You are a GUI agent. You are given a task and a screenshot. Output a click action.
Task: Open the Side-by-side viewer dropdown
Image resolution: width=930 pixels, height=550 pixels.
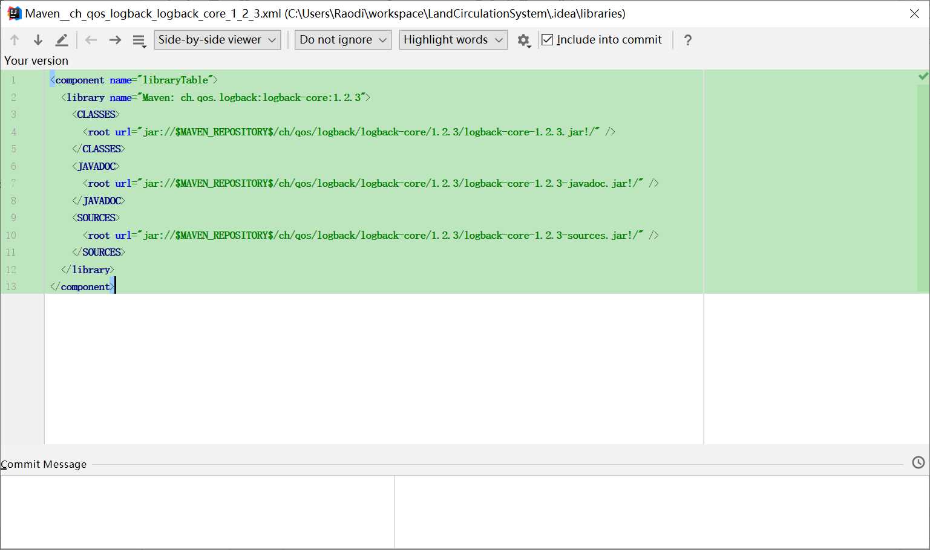point(217,40)
